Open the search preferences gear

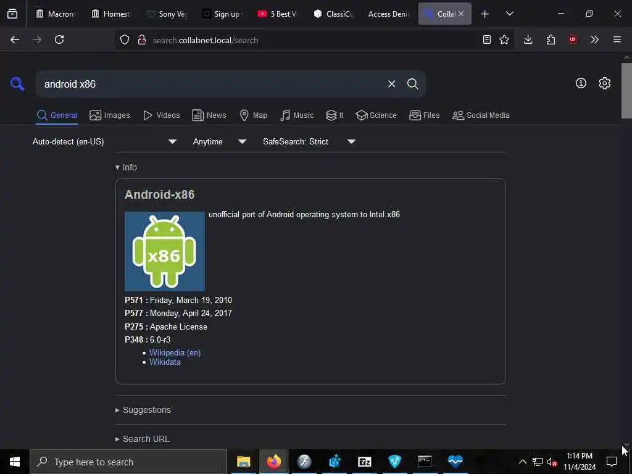coord(604,83)
